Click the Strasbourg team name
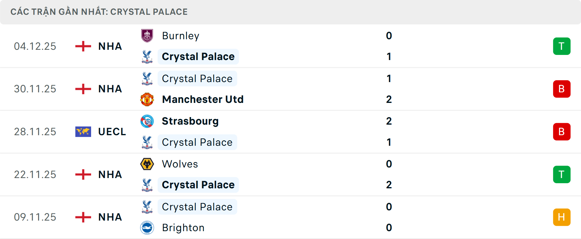The height and width of the screenshot is (239, 581). [x=190, y=121]
